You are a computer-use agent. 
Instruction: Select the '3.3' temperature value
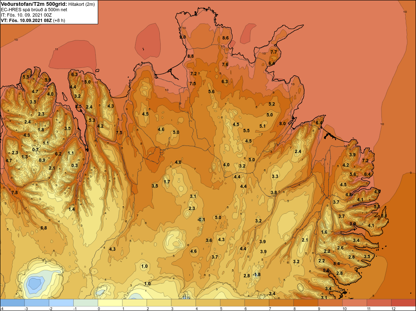[x=275, y=176]
